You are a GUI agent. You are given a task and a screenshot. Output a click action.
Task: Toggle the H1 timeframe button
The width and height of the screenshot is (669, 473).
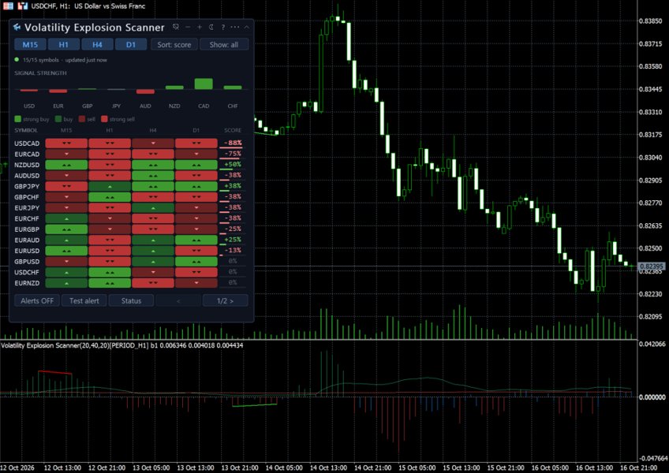point(64,44)
